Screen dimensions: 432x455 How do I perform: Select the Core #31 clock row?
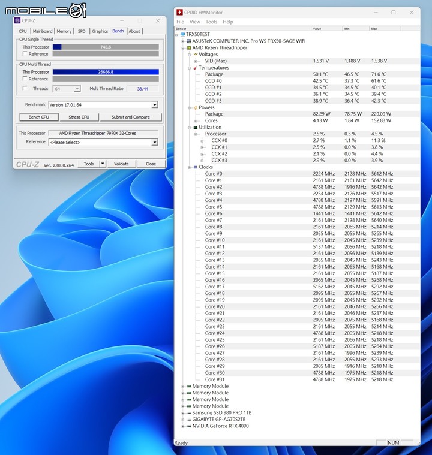pos(298,379)
